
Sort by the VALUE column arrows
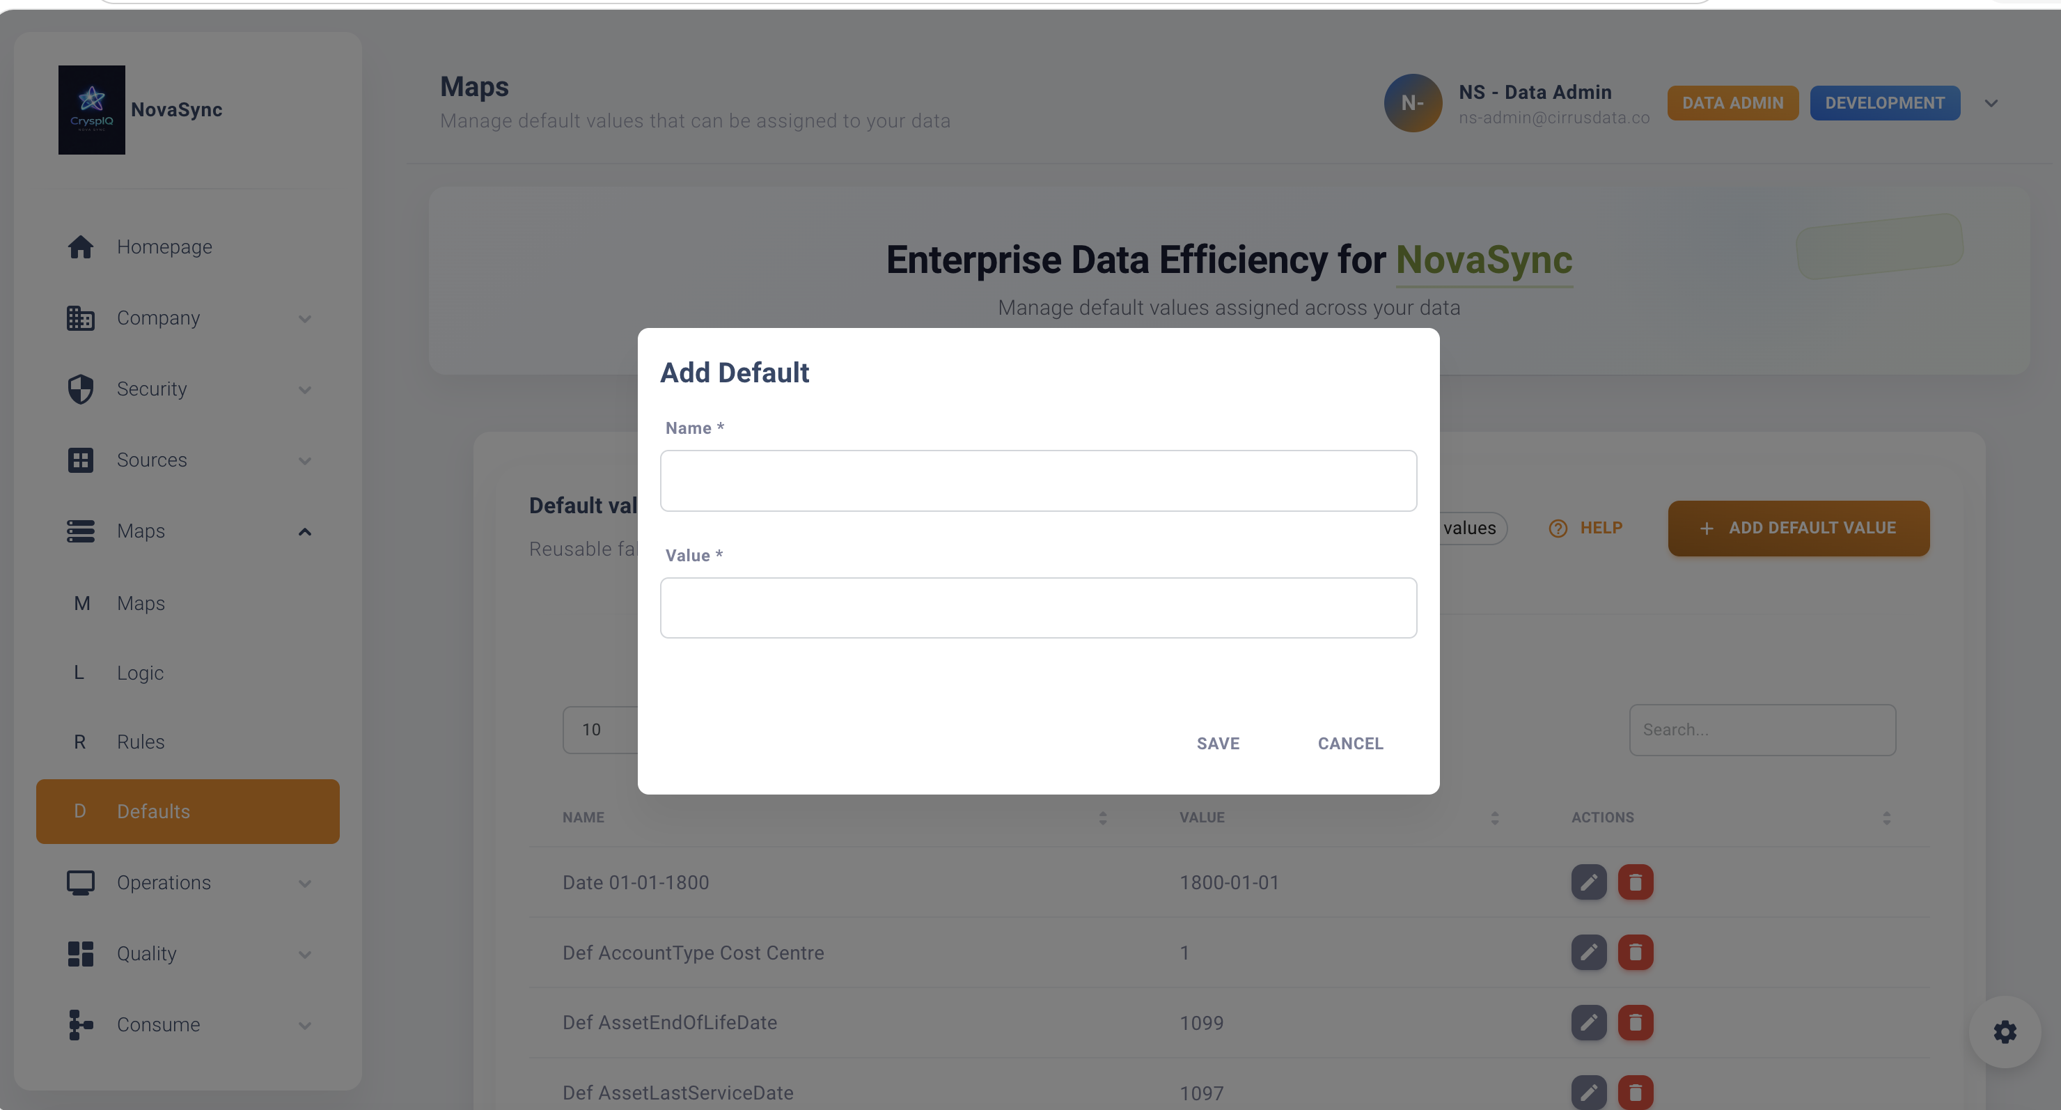coord(1494,818)
